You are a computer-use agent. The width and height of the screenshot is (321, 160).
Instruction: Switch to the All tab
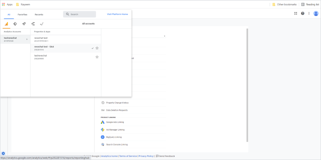pos(9,15)
